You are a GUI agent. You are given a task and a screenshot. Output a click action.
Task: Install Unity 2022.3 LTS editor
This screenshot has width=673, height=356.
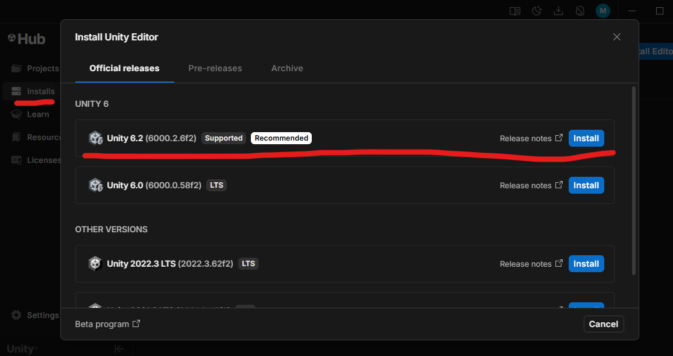coord(586,264)
